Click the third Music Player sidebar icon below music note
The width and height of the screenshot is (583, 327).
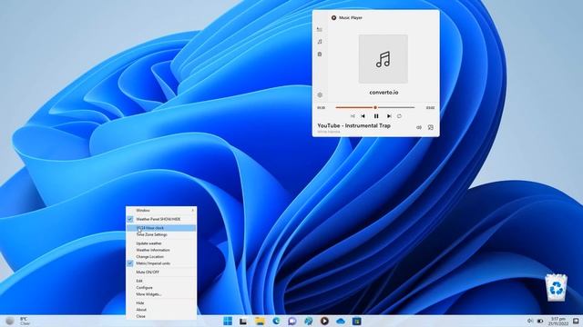(x=320, y=54)
